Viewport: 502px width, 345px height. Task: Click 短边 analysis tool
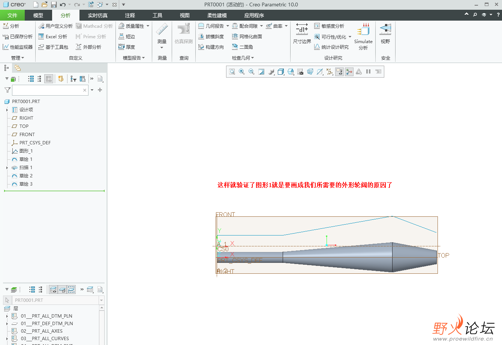pyautogui.click(x=127, y=36)
